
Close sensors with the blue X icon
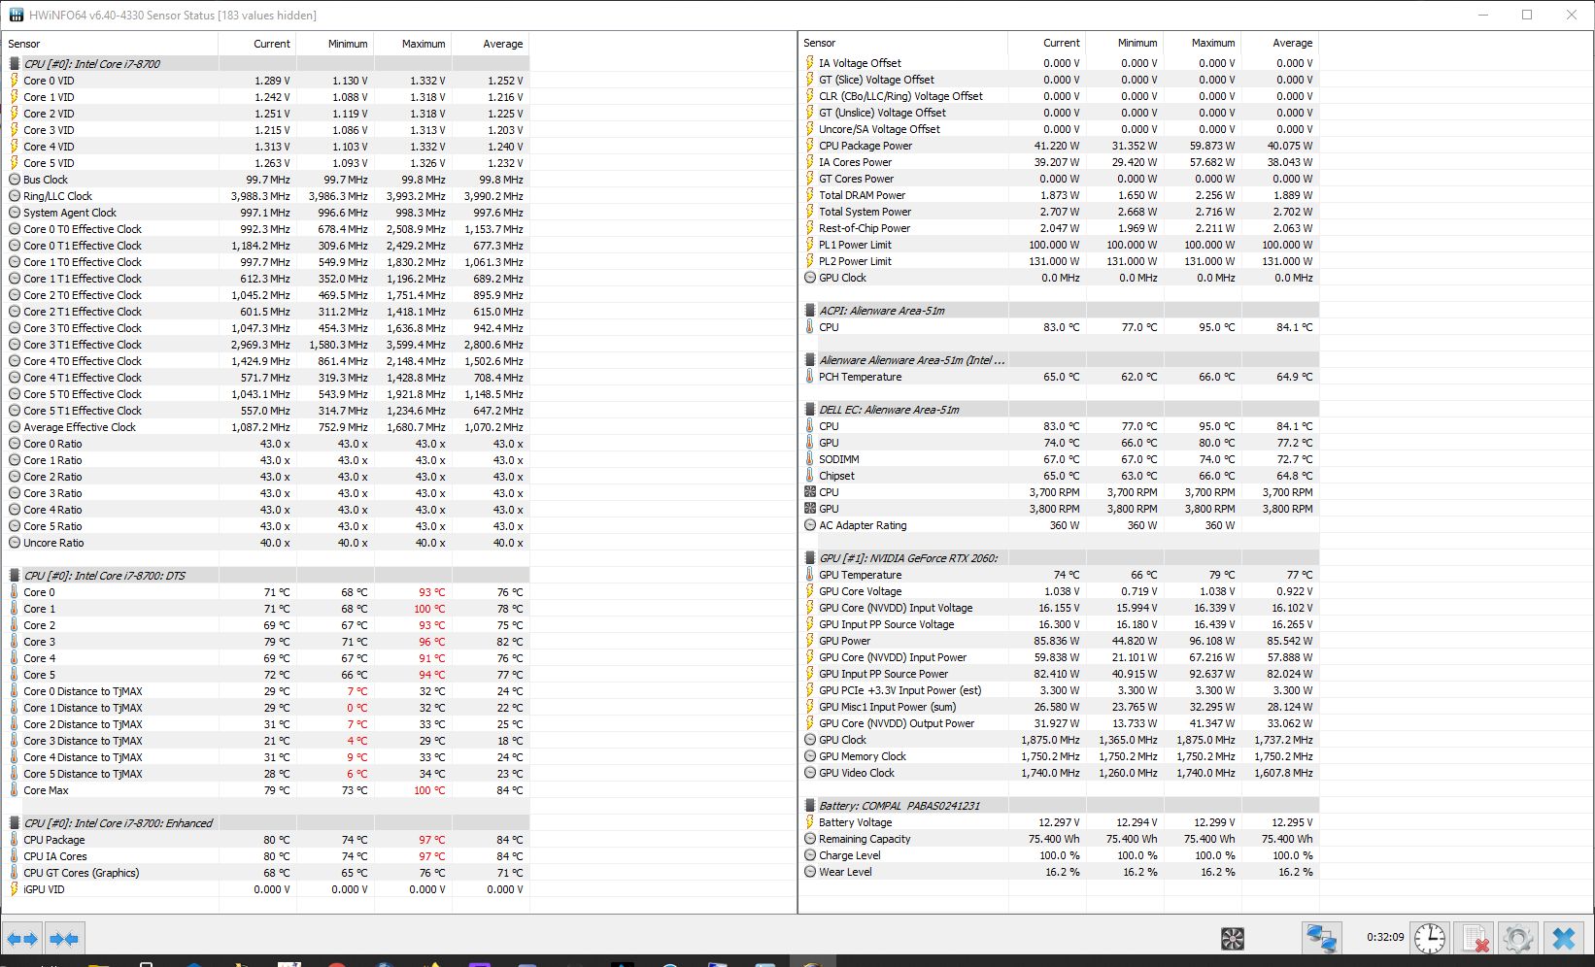click(1563, 939)
